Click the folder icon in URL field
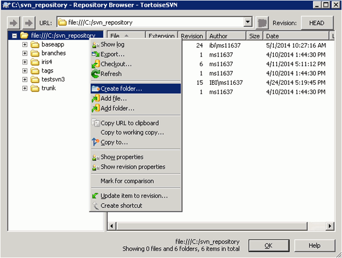Screen dimensions: 342x258 click(62, 22)
